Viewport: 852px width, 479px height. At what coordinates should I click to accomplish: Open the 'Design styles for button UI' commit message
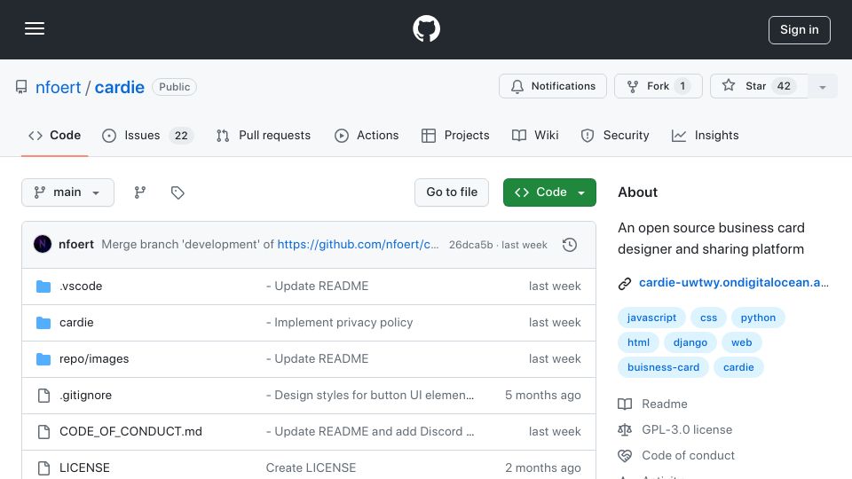pyautogui.click(x=370, y=396)
